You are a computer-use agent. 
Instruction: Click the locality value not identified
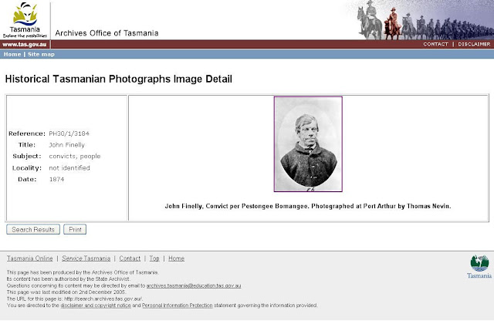(x=69, y=168)
